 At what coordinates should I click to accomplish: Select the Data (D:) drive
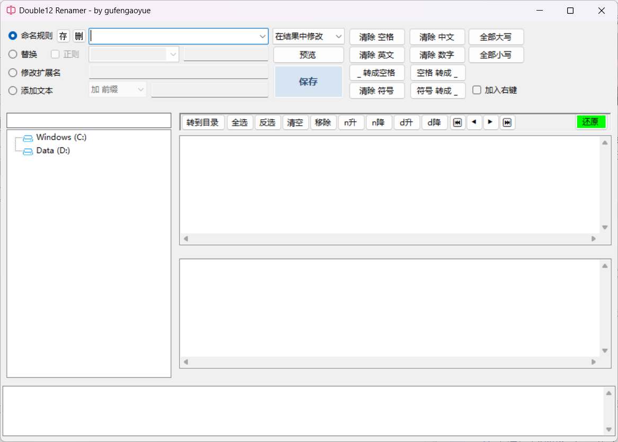tap(53, 151)
